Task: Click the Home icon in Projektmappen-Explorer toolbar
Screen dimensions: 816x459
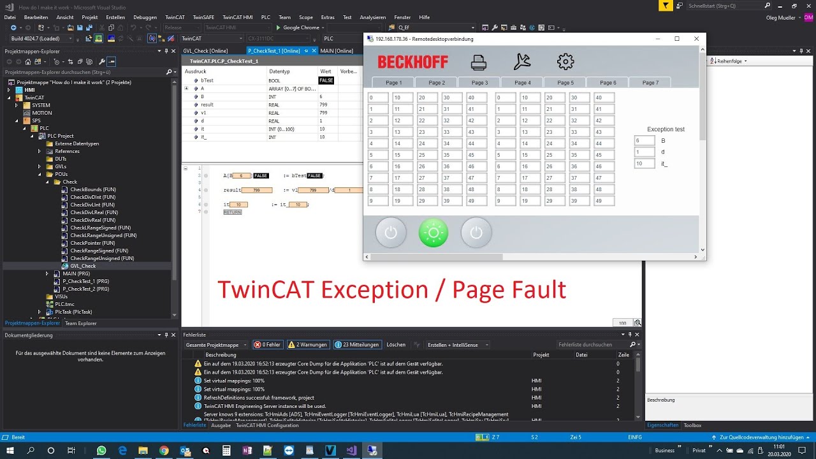Action: (28, 62)
